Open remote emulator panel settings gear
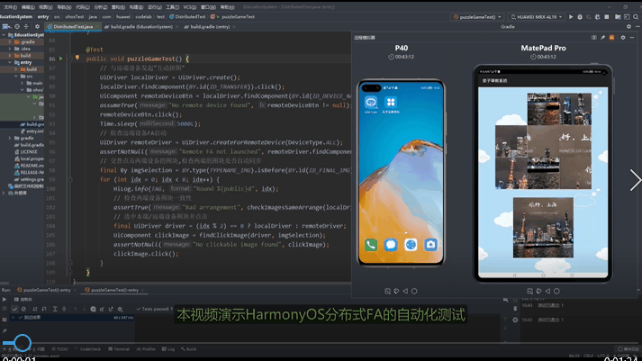Image resolution: width=642 pixels, height=361 pixels. (x=623, y=38)
